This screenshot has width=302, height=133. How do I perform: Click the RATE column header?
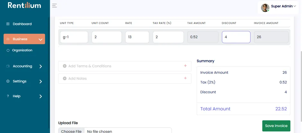point(129,23)
